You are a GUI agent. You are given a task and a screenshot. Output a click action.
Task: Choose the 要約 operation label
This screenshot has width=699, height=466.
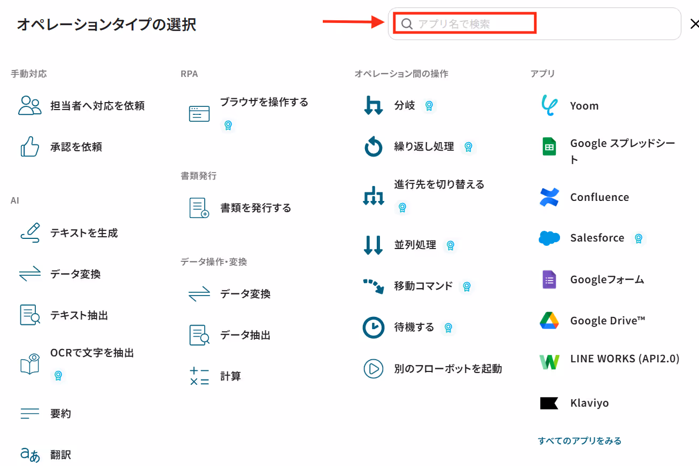[61, 414]
